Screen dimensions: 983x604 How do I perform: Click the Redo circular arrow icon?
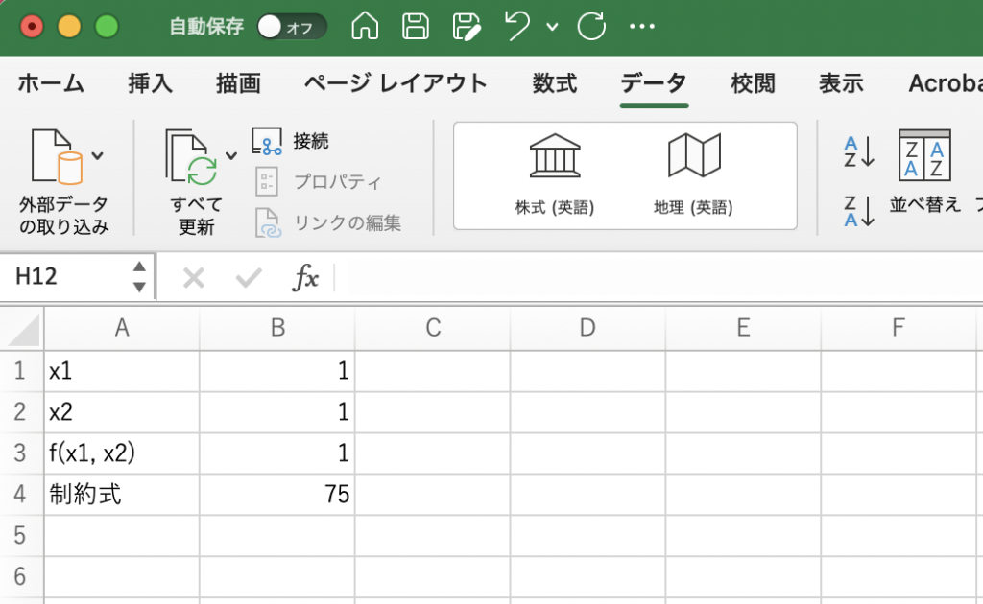[x=591, y=26]
